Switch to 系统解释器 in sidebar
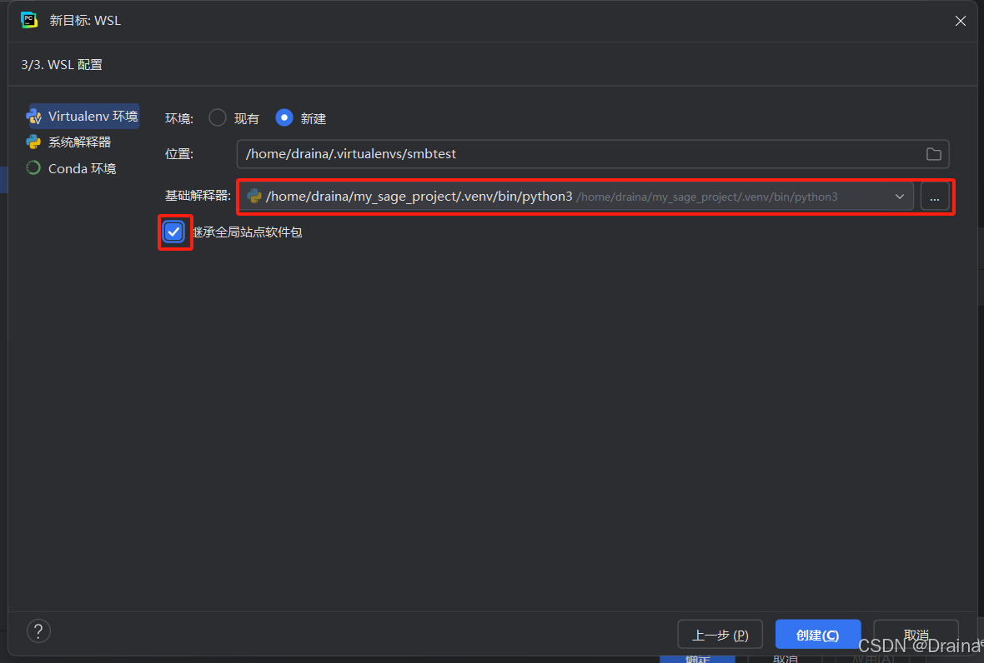 (x=79, y=142)
